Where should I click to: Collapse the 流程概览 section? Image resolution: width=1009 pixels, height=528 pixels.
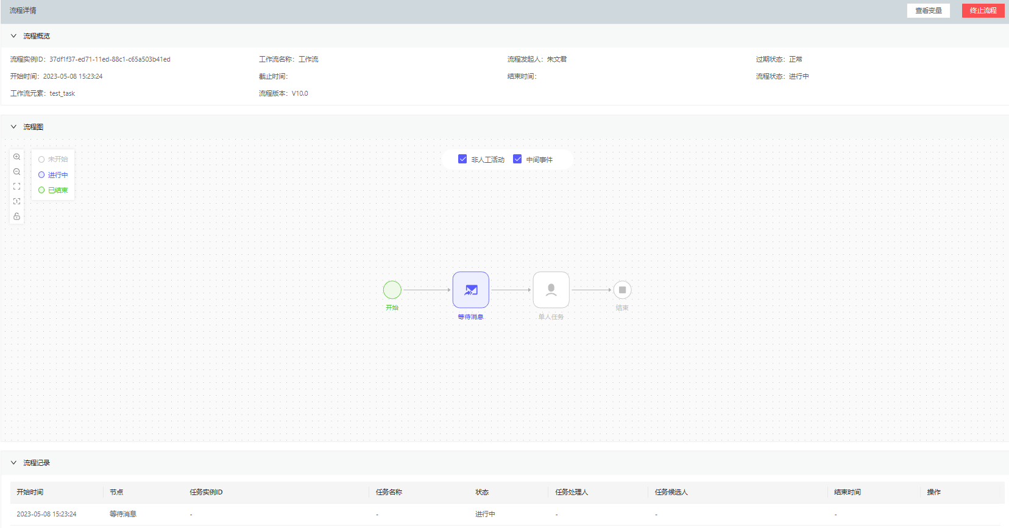click(x=13, y=36)
